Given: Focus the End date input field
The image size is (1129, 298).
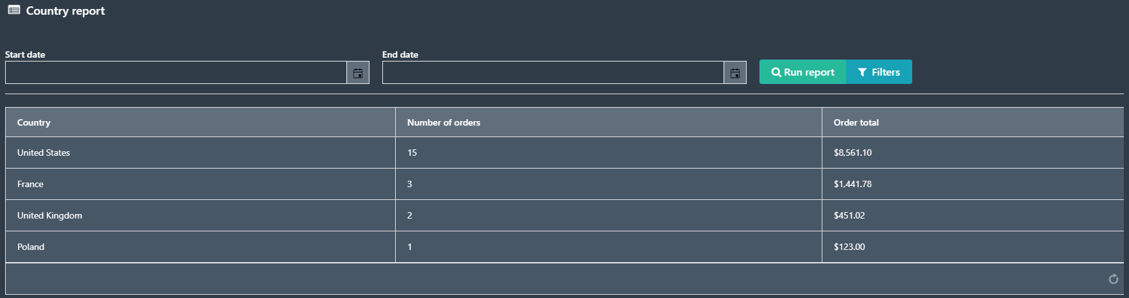Looking at the screenshot, I should [x=554, y=72].
